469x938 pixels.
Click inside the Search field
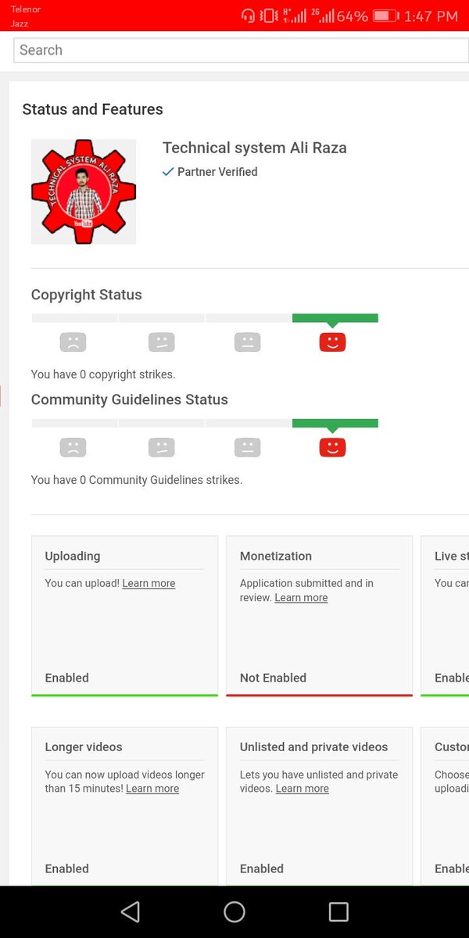pyautogui.click(x=241, y=50)
